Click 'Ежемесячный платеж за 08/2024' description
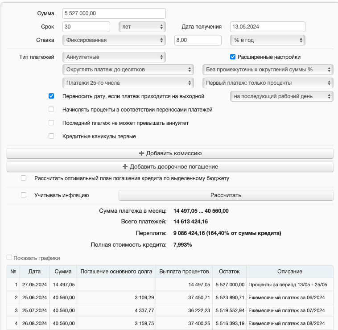Screen dimensions: 338x330 [x=286, y=323]
